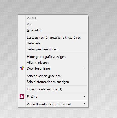The height and width of the screenshot is (118, 117).
Task: Open Video Downloader professional submenu arrow
Action: [x=84, y=104]
